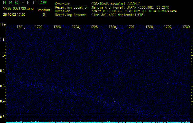Viewport: 193px width, 123px height.
Task: Click the 0.7 kHz axis label
Action: [x=2, y=101]
